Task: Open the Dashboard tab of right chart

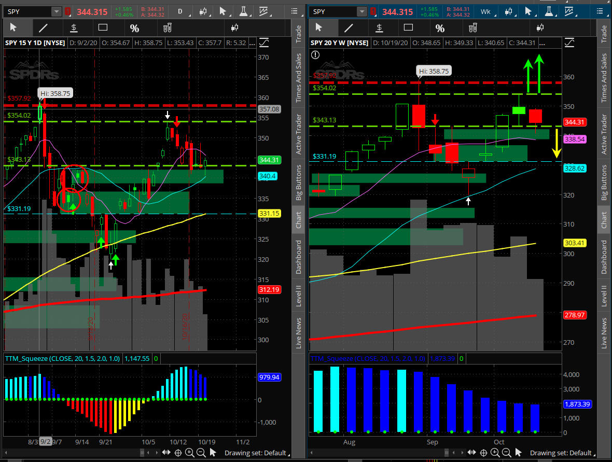Action: (604, 257)
